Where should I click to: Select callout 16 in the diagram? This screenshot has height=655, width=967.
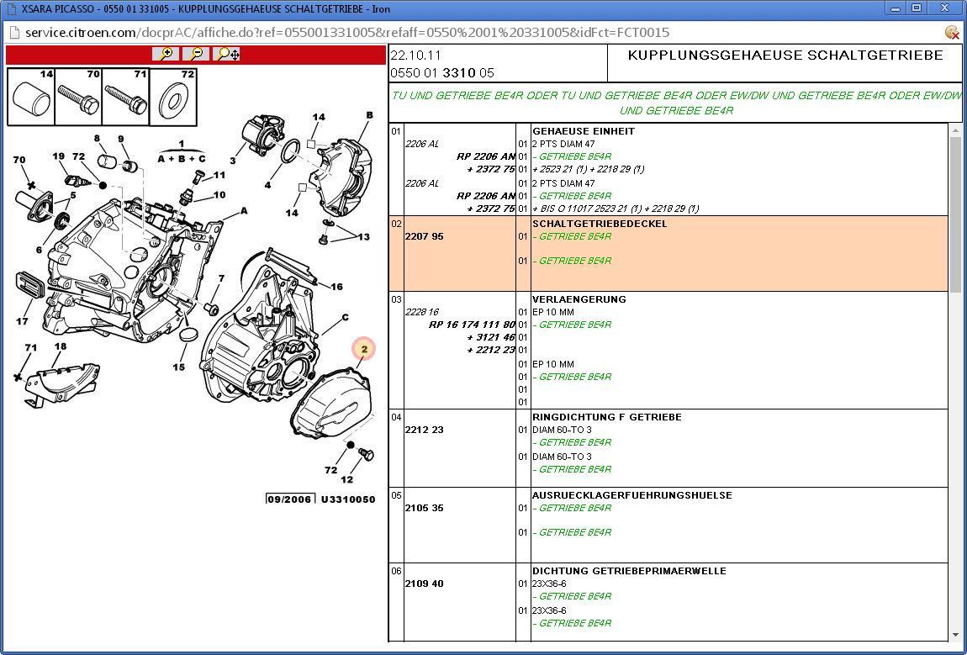[336, 287]
